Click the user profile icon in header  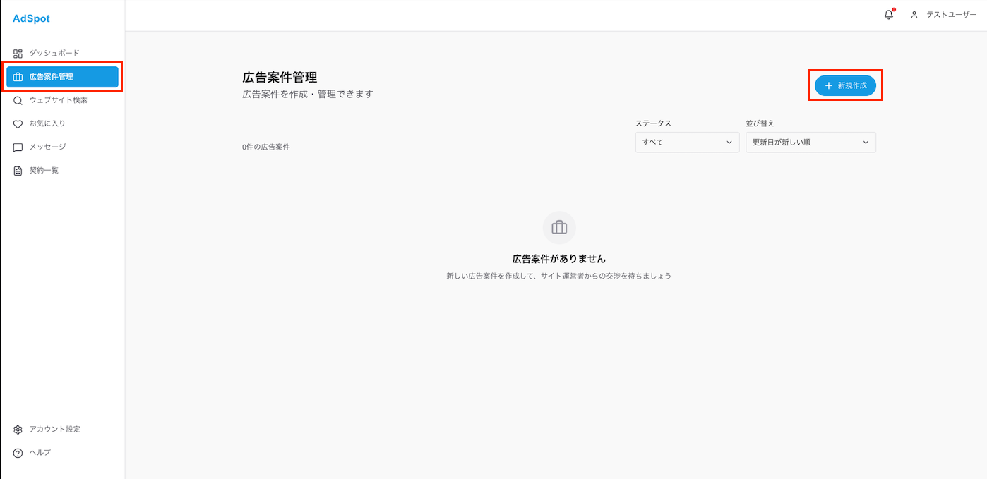coord(914,15)
